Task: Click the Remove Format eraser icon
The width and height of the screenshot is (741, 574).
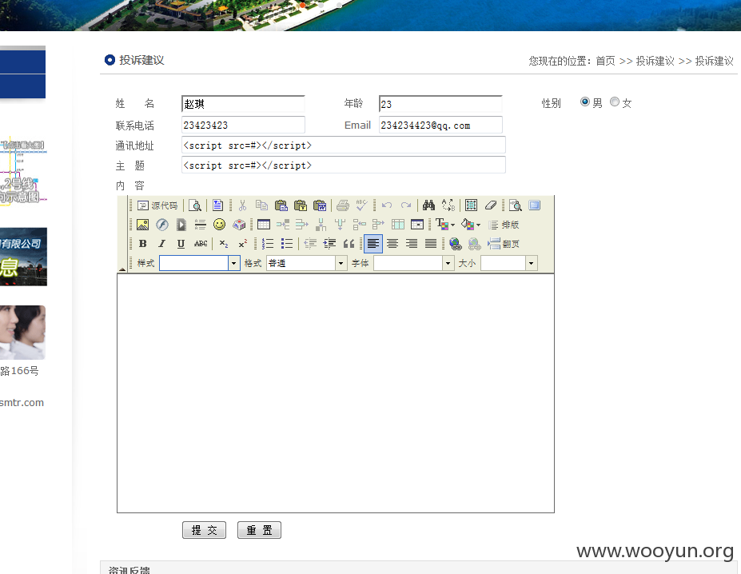Action: click(x=490, y=205)
